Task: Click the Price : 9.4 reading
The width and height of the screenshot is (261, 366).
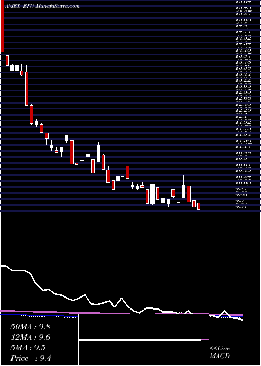Action: coord(31,358)
